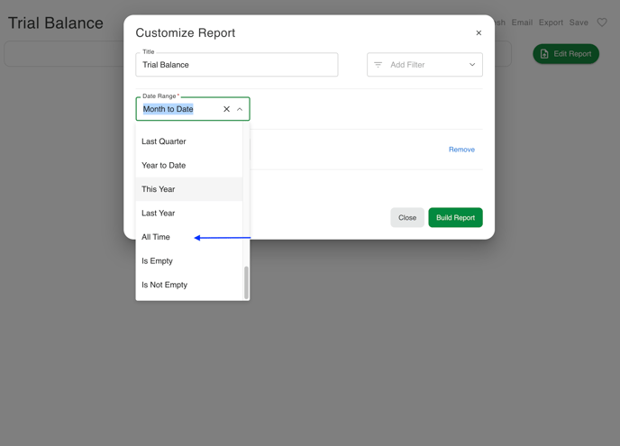Pick the Is Not Empty option
The width and height of the screenshot is (620, 446).
(165, 285)
